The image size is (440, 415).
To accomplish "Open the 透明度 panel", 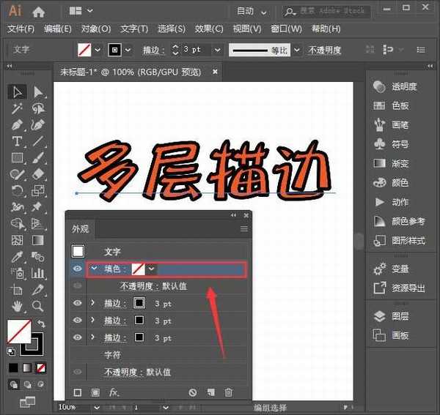I will (x=395, y=87).
